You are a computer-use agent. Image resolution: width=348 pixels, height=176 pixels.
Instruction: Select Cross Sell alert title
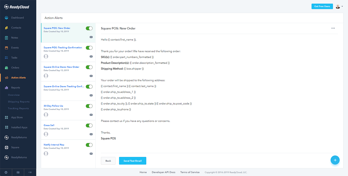click(x=49, y=125)
